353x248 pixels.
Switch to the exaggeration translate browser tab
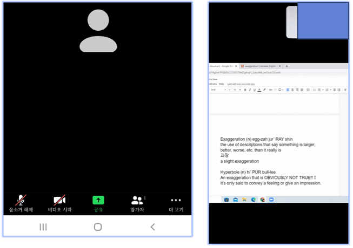260,66
